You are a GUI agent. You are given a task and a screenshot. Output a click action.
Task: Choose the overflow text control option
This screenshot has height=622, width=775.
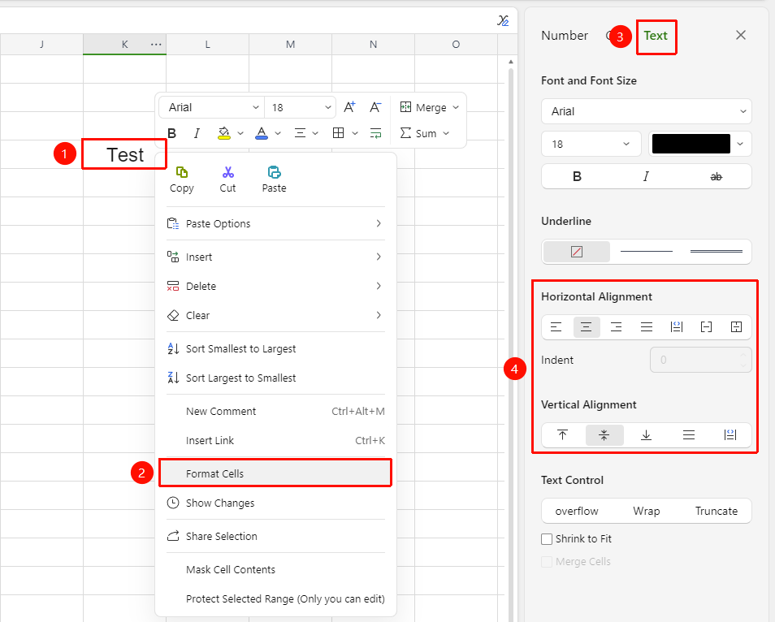(x=577, y=511)
